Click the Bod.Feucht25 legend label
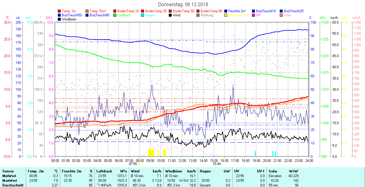This screenshot has width=365, height=187. [x=294, y=11]
